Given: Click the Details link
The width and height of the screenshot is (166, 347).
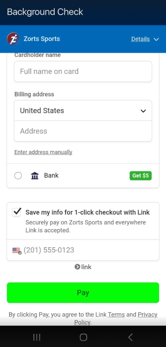Looking at the screenshot, I should (140, 39).
